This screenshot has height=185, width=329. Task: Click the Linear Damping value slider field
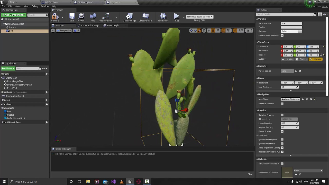point(290,123)
